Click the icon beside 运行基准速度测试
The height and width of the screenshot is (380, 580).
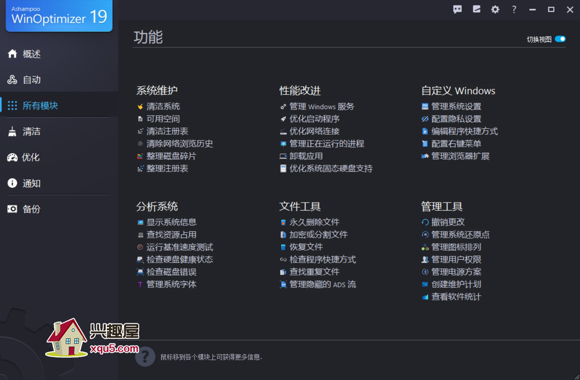140,247
